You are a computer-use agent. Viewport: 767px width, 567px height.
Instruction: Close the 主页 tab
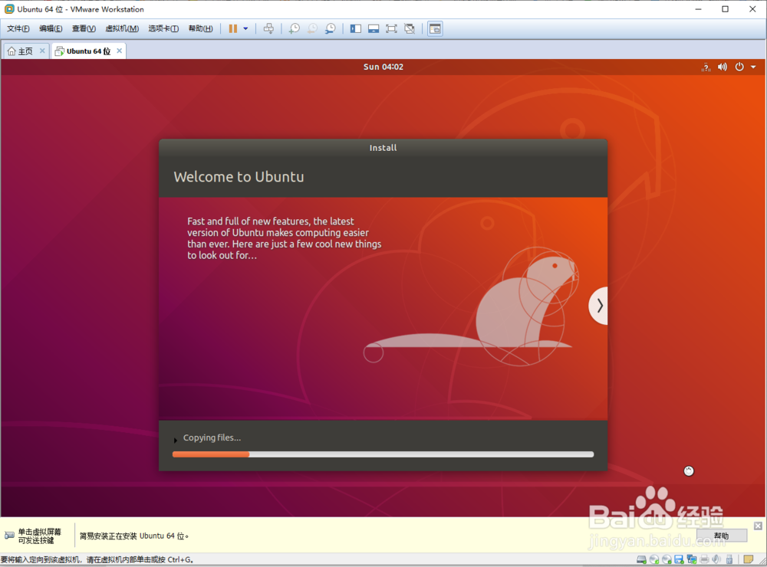coord(42,51)
